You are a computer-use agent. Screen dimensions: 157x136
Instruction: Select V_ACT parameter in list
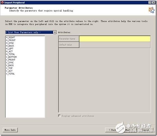(x=9, y=71)
